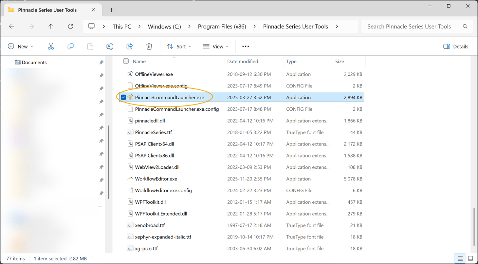Select WorkflowEditor.exe.config file name
The width and height of the screenshot is (478, 264).
click(163, 190)
